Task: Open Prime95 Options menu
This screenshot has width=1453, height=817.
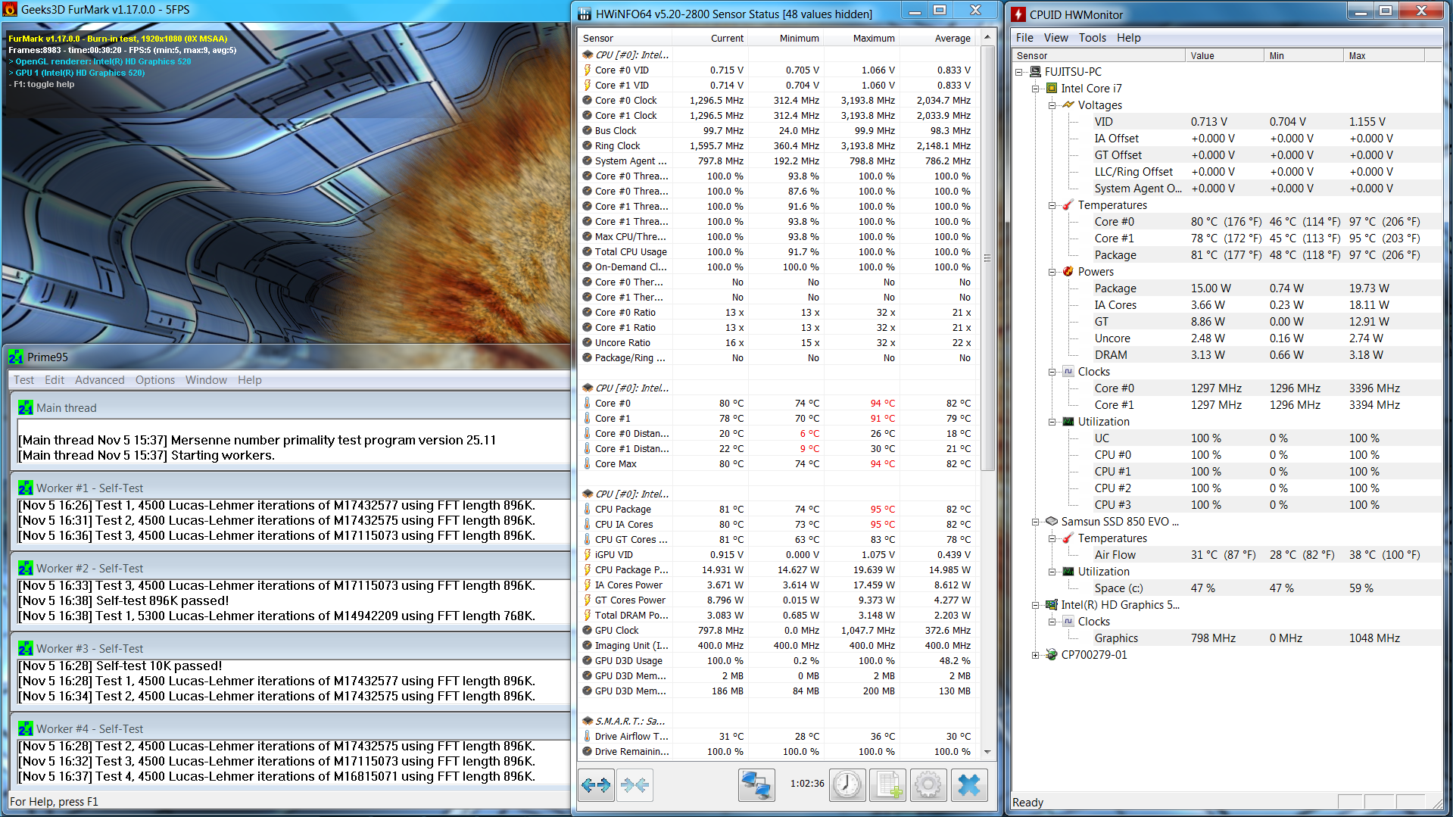Action: pyautogui.click(x=154, y=379)
